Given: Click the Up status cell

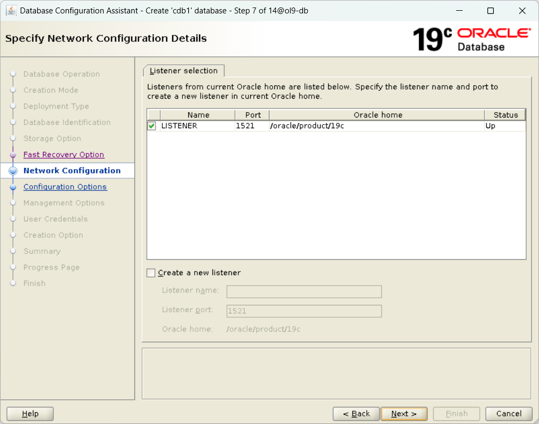Looking at the screenshot, I should click(505, 126).
